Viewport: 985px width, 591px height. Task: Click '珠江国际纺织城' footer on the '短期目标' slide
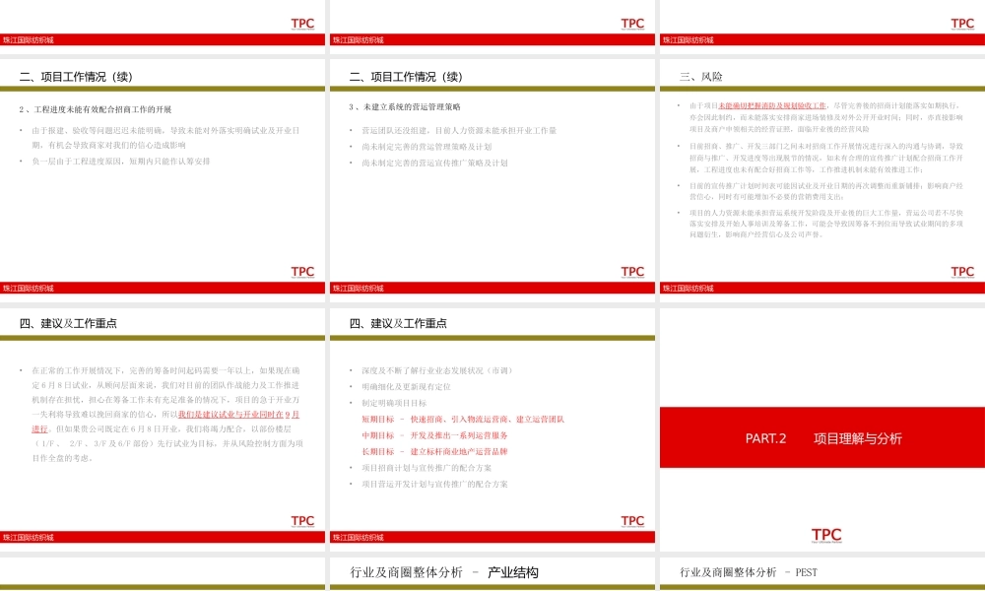pos(359,538)
